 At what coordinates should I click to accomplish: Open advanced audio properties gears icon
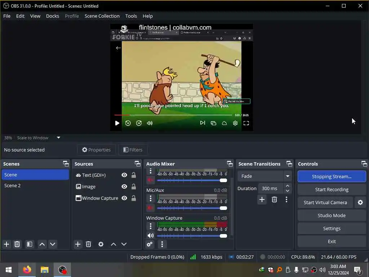tap(150, 244)
